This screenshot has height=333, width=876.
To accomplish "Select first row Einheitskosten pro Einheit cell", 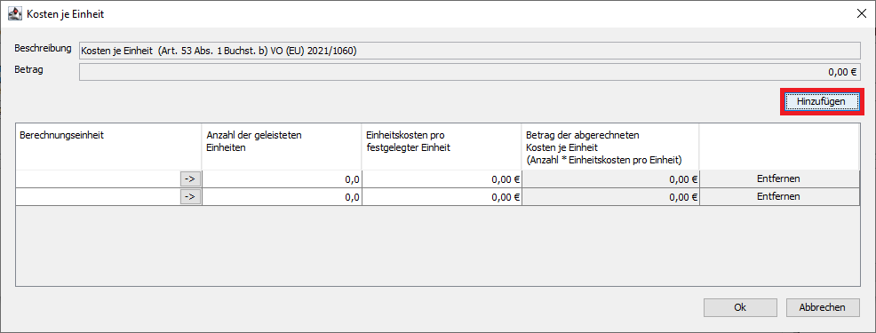I will click(x=442, y=179).
